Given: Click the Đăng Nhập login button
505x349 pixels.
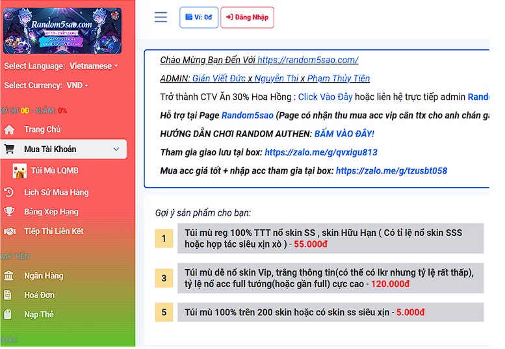Looking at the screenshot, I should [248, 18].
